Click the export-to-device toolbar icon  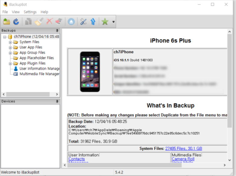pyautogui.click(x=59, y=21)
